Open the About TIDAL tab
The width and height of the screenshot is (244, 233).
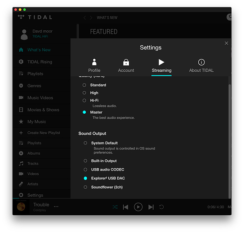201,65
